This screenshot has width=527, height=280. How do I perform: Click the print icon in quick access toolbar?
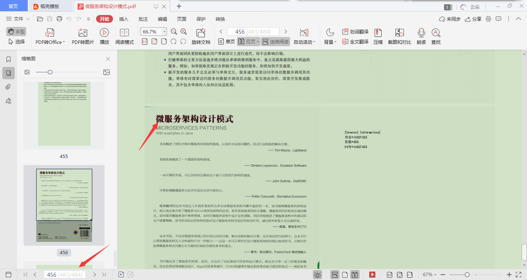point(59,19)
